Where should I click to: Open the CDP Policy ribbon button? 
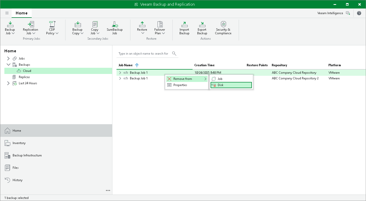52,28
